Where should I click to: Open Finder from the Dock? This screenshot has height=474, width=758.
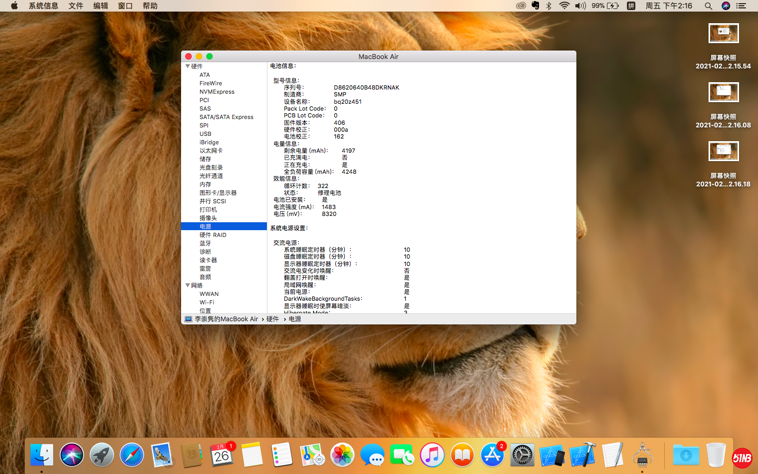pos(42,455)
